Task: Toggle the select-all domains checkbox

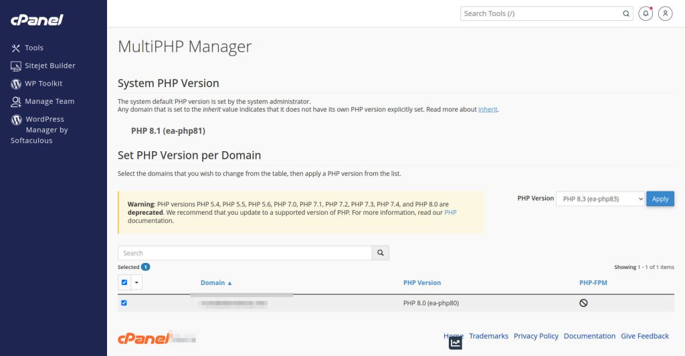Action: click(124, 282)
